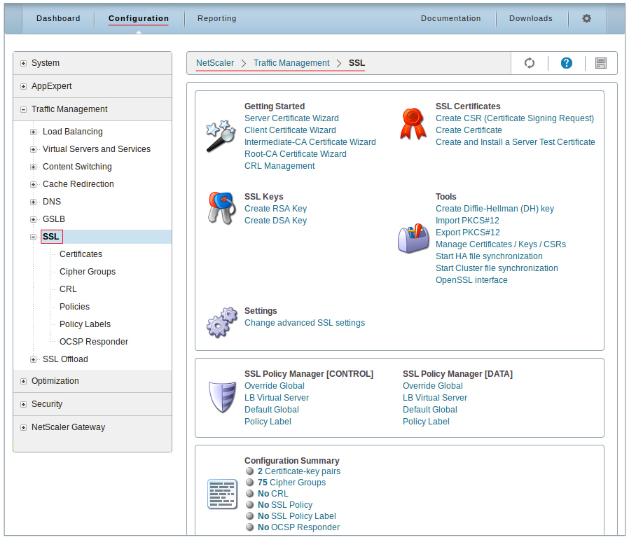This screenshot has width=629, height=540.
Task: Expand the AppExpert section
Action: (23, 87)
